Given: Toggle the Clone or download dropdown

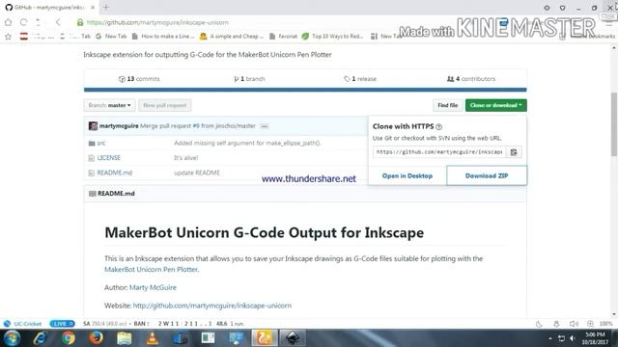Looking at the screenshot, I should (x=495, y=105).
